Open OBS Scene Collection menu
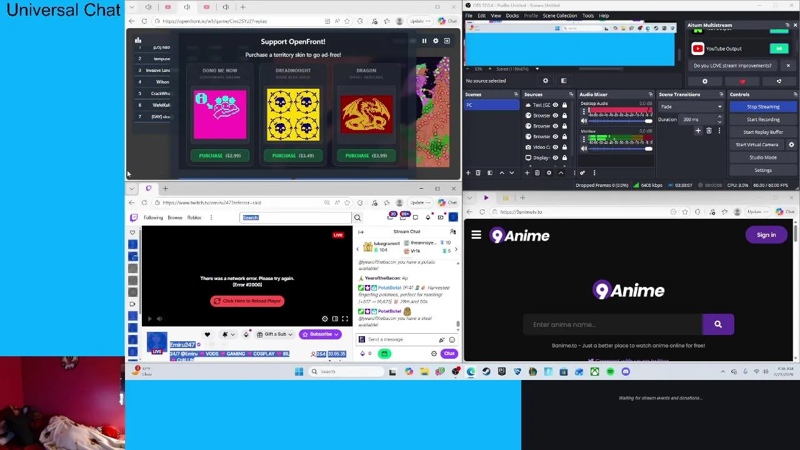 coord(560,16)
